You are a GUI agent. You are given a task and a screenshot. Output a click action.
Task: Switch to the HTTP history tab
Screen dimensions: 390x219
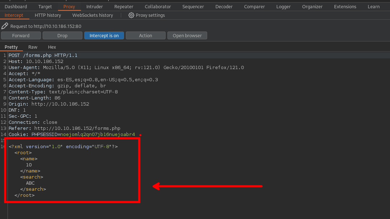(x=48, y=15)
